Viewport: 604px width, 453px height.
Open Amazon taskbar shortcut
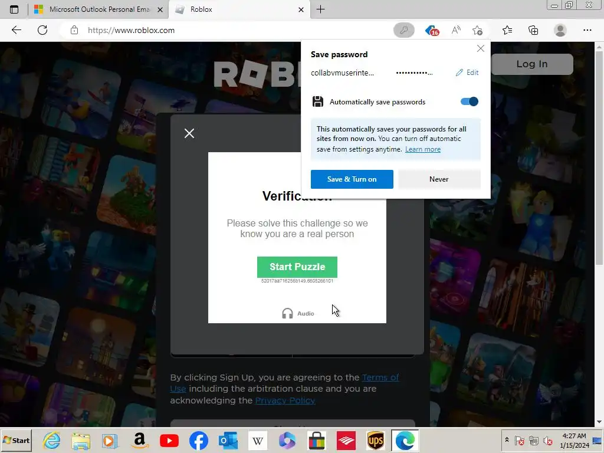pyautogui.click(x=139, y=440)
